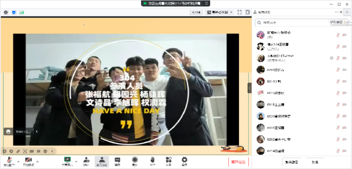Open the view layout dropdown at top
The width and height of the screenshot is (352, 169).
pos(219,12)
